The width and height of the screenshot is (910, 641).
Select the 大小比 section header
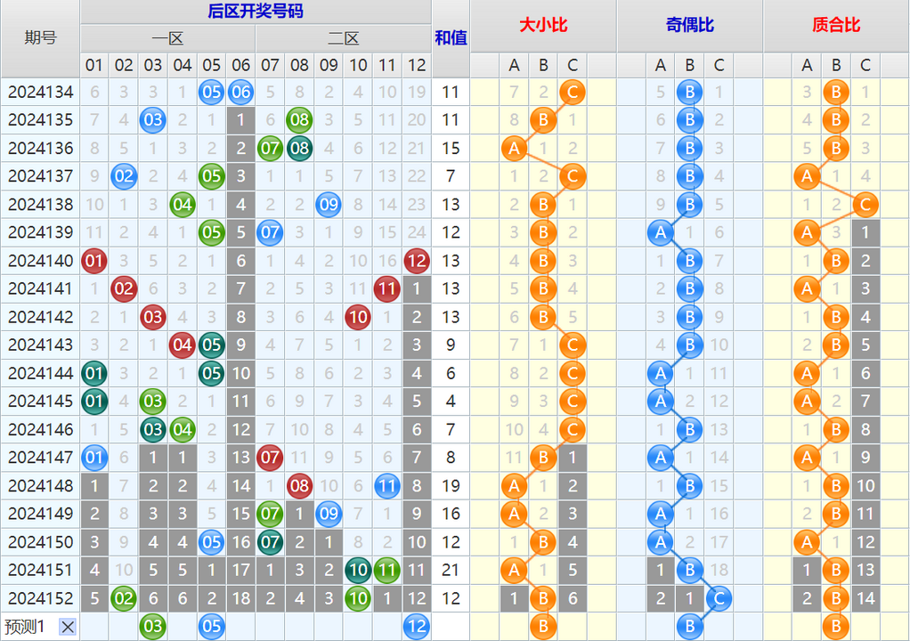pyautogui.click(x=543, y=26)
